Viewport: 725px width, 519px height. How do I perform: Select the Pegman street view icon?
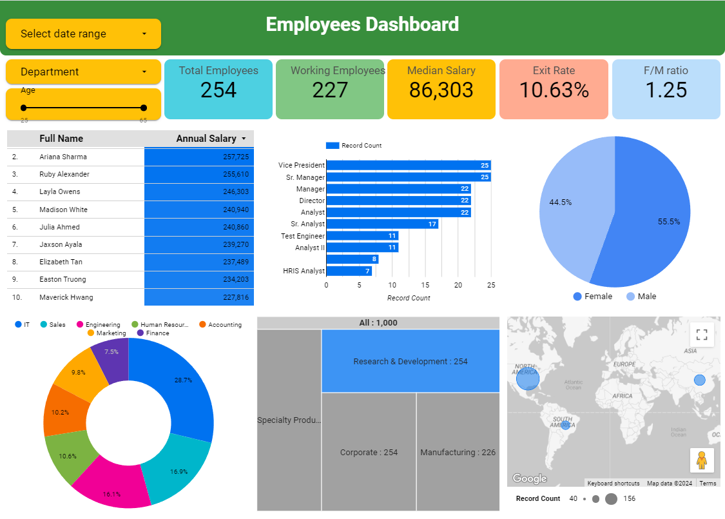click(703, 460)
